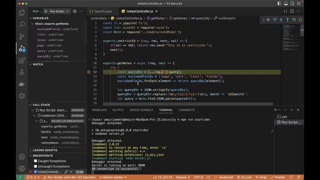This screenshot has height=180, width=320.
Task: Step out in debug toolbar
Action: [x=287, y=20]
